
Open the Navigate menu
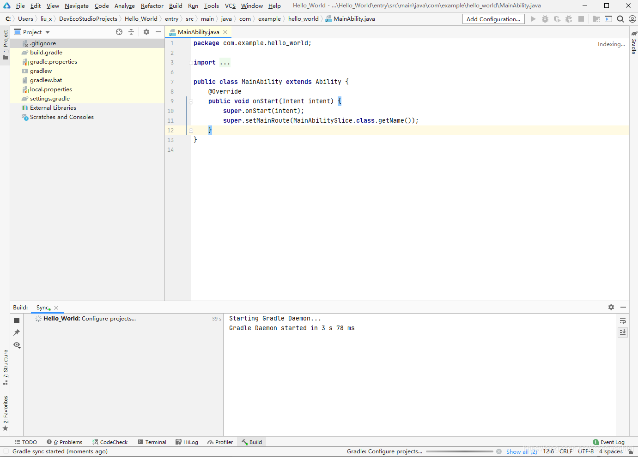[x=77, y=6]
